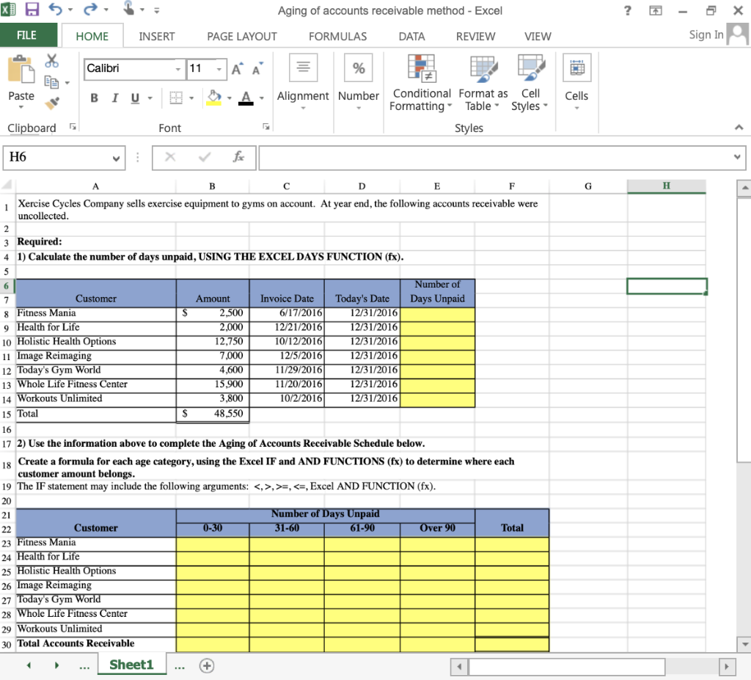
Task: Undo the last action
Action: click(x=55, y=9)
